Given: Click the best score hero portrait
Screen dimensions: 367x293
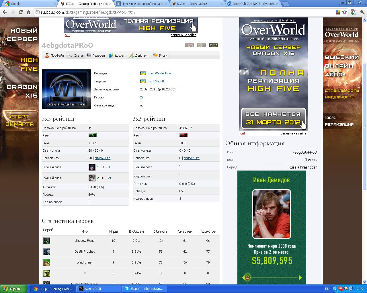Looking at the screenshot, I should (92, 167).
